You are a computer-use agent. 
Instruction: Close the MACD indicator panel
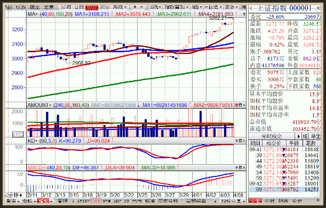coord(244,167)
